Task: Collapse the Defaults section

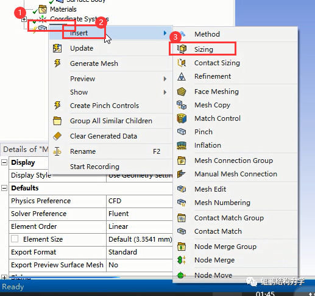Action: click(4, 188)
